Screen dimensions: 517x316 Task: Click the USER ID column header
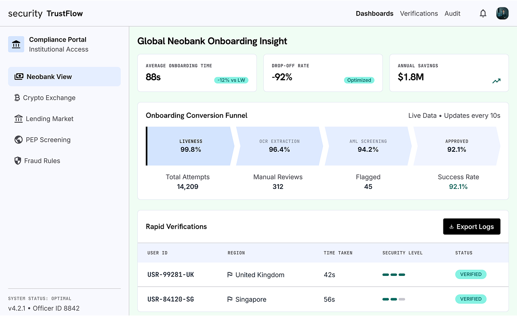click(157, 253)
